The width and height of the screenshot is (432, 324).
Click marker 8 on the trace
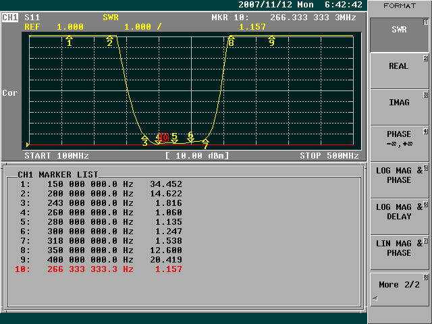pyautogui.click(x=231, y=40)
